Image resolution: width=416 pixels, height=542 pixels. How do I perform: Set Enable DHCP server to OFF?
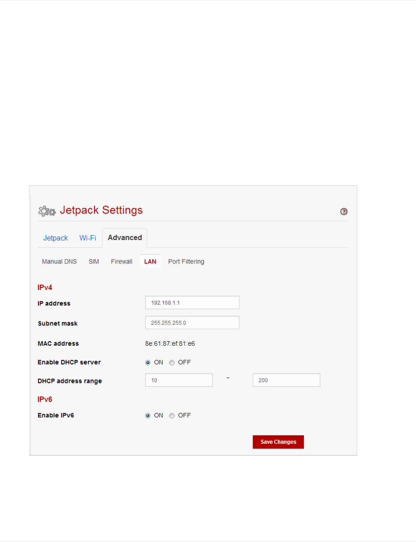[172, 363]
